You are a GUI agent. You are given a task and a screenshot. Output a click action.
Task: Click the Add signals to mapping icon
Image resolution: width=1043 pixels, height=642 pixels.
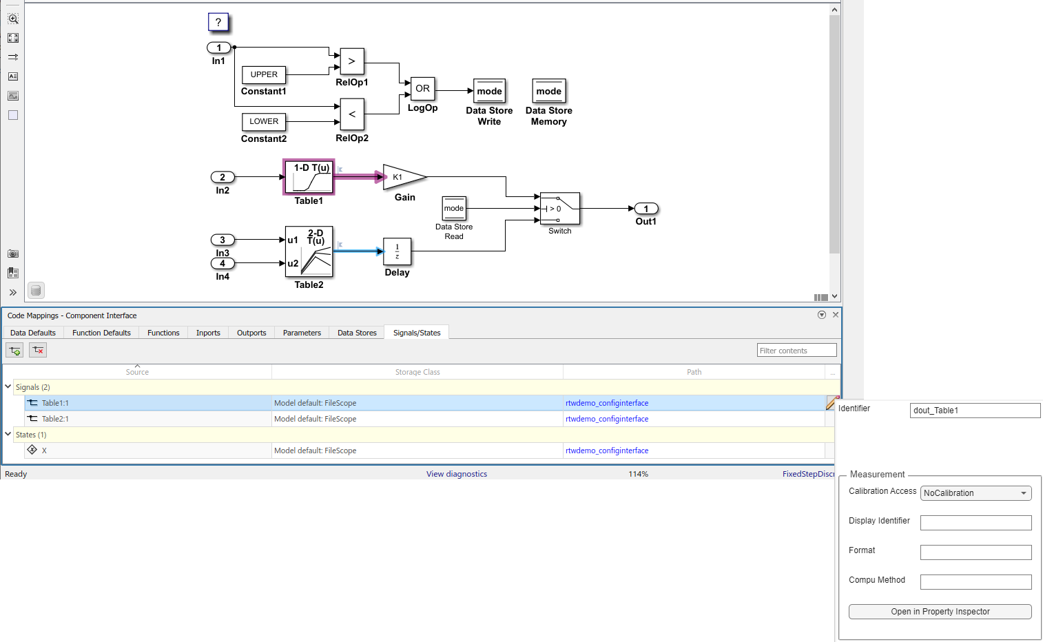click(14, 351)
